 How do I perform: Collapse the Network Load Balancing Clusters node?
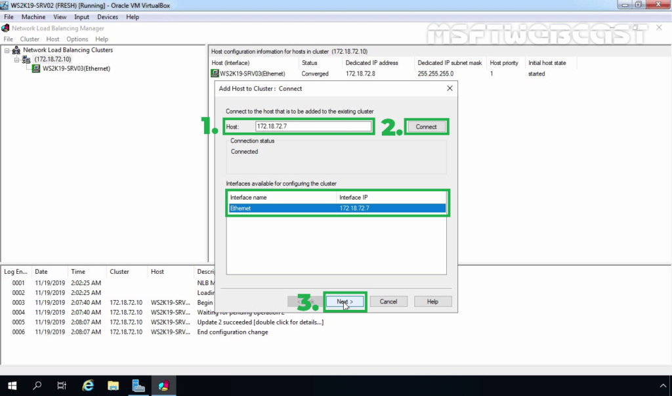click(x=7, y=51)
